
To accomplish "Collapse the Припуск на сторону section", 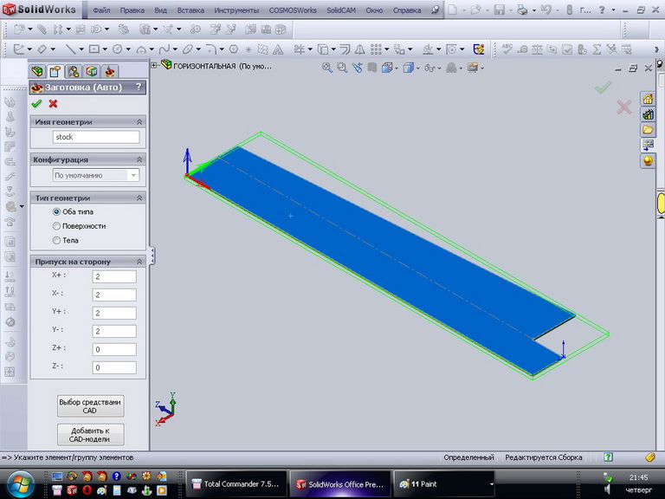I will pos(139,262).
